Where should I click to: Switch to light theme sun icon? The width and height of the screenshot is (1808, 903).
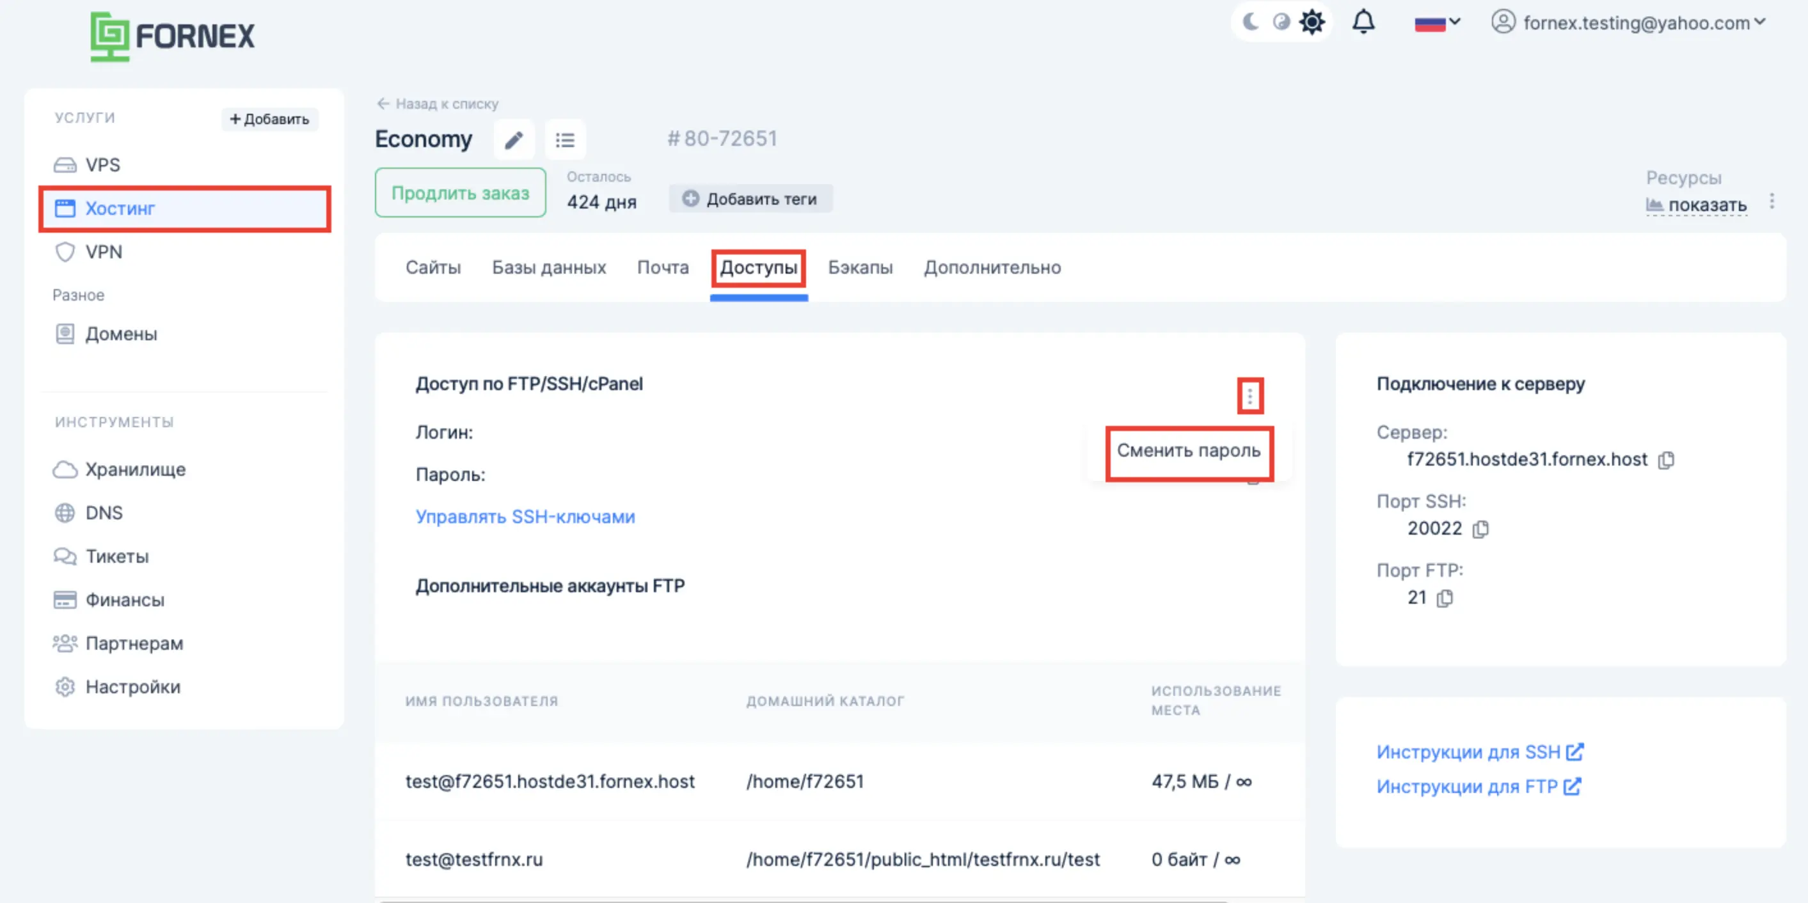[1312, 22]
